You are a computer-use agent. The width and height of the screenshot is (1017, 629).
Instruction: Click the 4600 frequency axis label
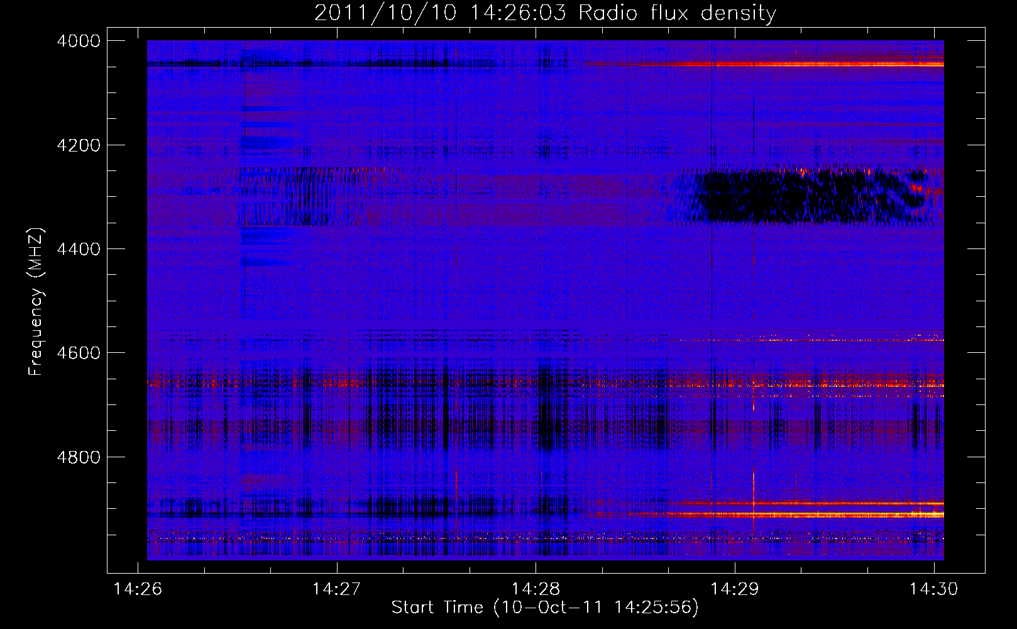coord(79,353)
